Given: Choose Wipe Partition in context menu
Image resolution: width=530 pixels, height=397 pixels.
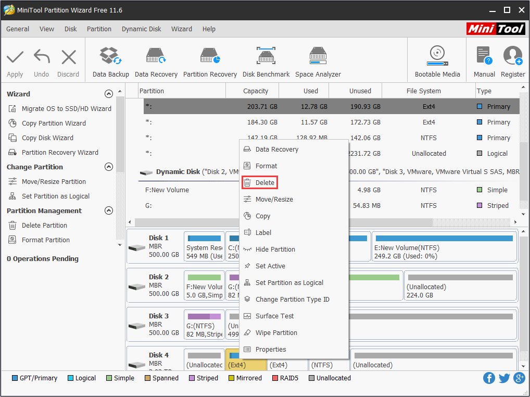Looking at the screenshot, I should [294, 333].
